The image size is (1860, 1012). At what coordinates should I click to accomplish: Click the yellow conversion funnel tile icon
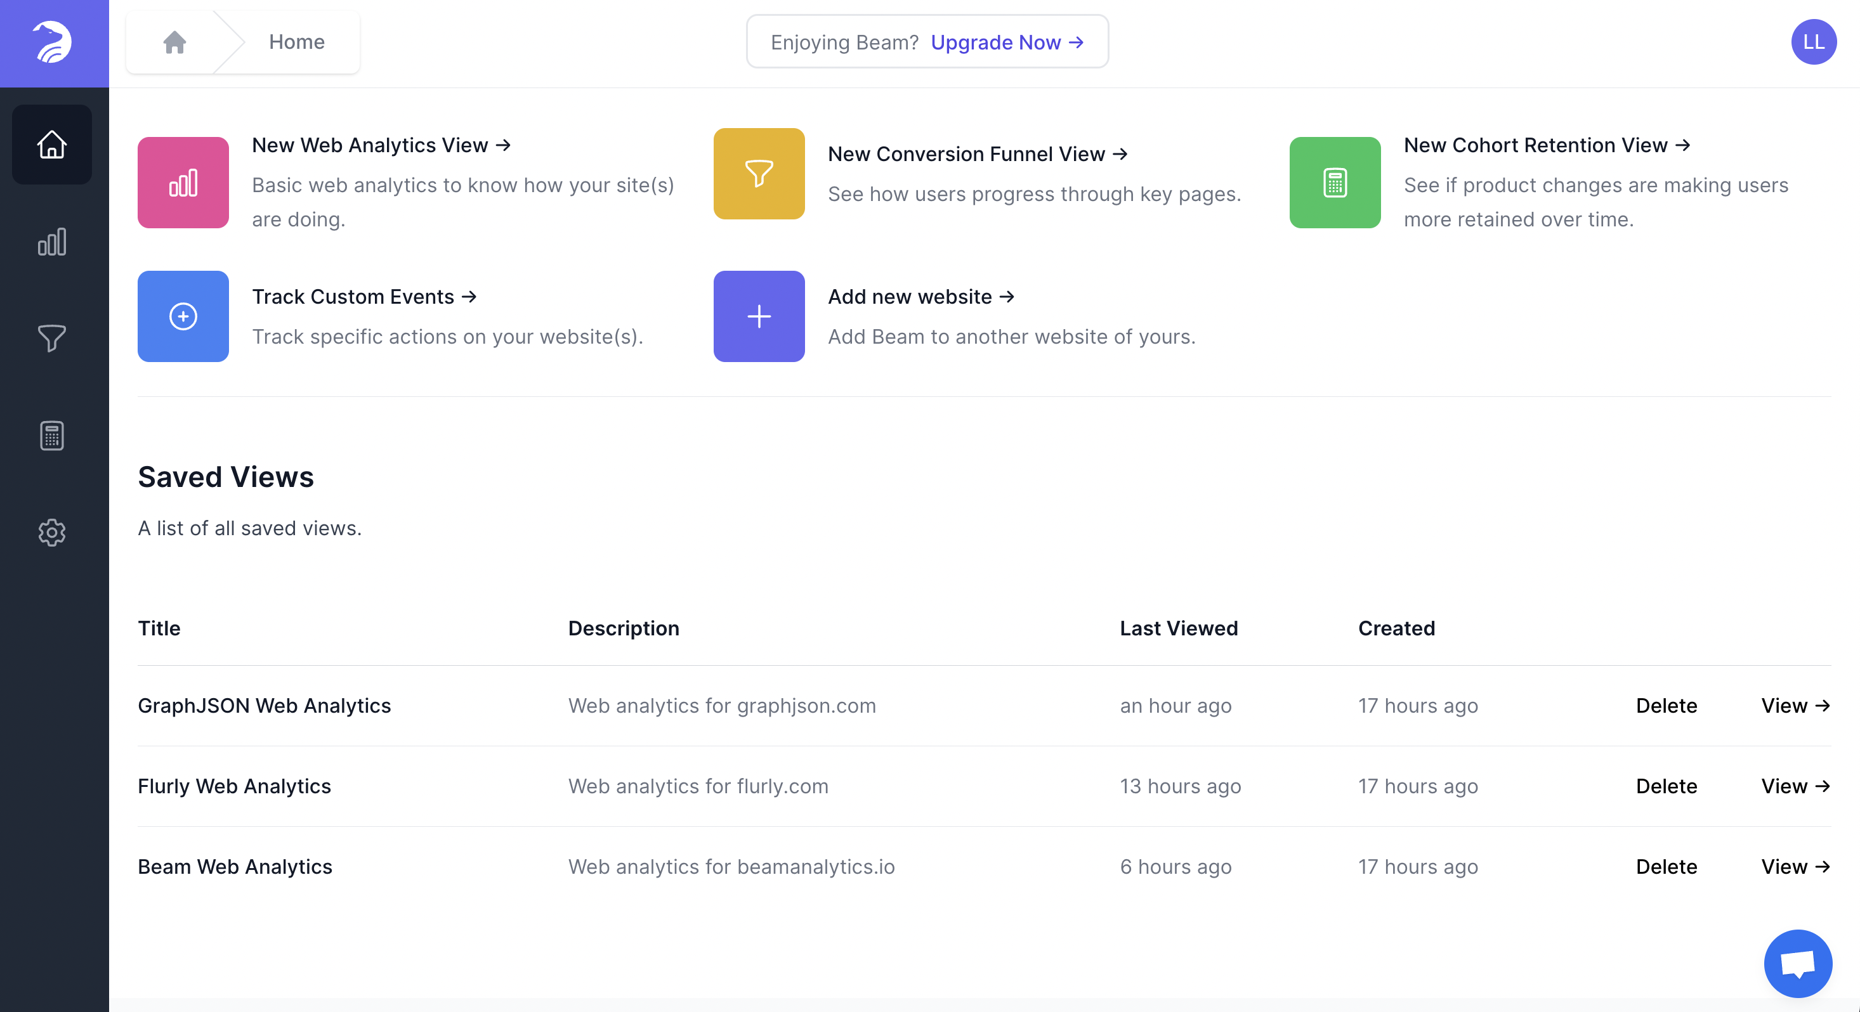[x=759, y=173]
